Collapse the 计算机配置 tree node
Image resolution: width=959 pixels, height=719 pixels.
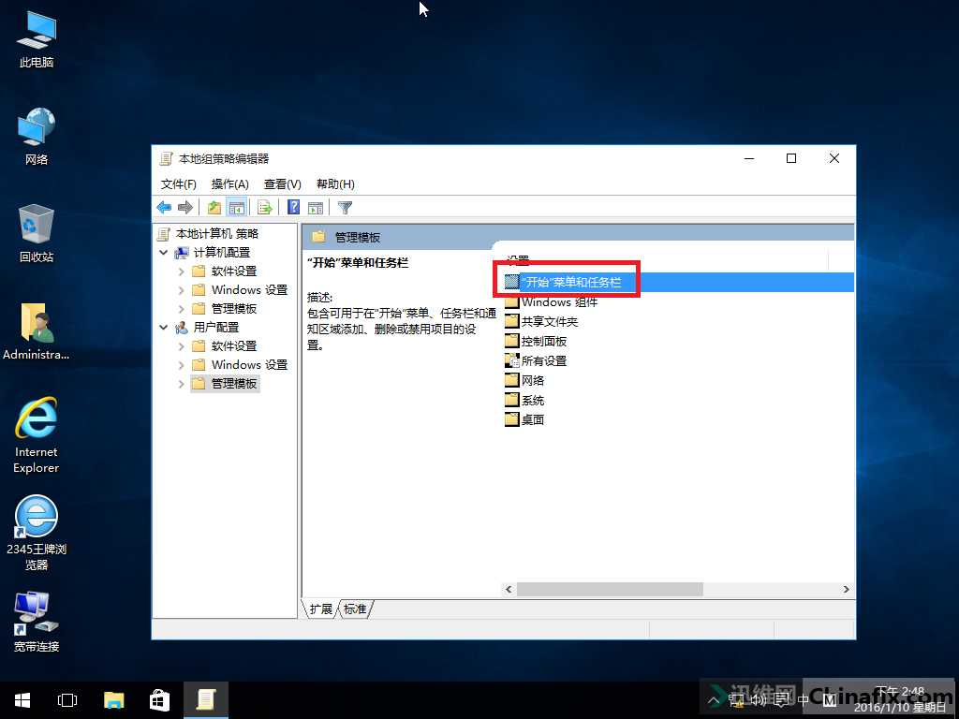163,253
